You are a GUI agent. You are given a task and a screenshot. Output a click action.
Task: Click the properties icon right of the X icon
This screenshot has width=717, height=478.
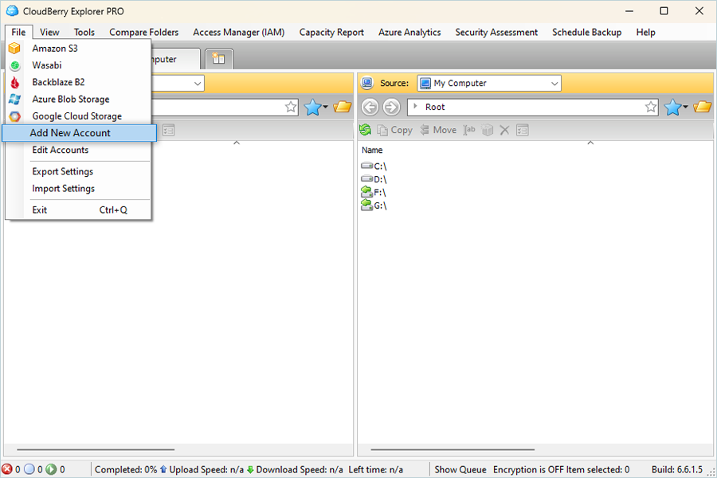click(522, 131)
